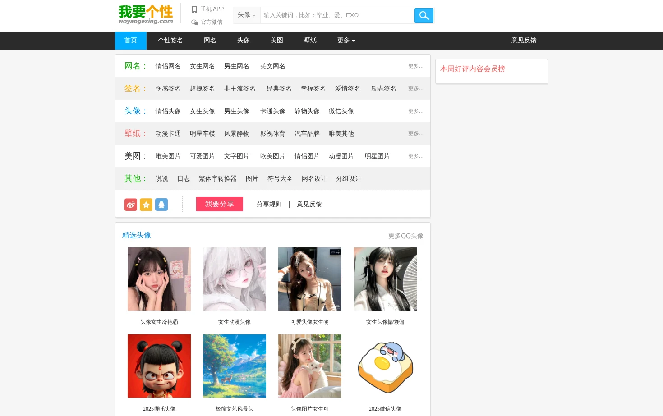This screenshot has height=416, width=663.
Task: Open the 手机 APP phone icon link
Action: [x=207, y=9]
